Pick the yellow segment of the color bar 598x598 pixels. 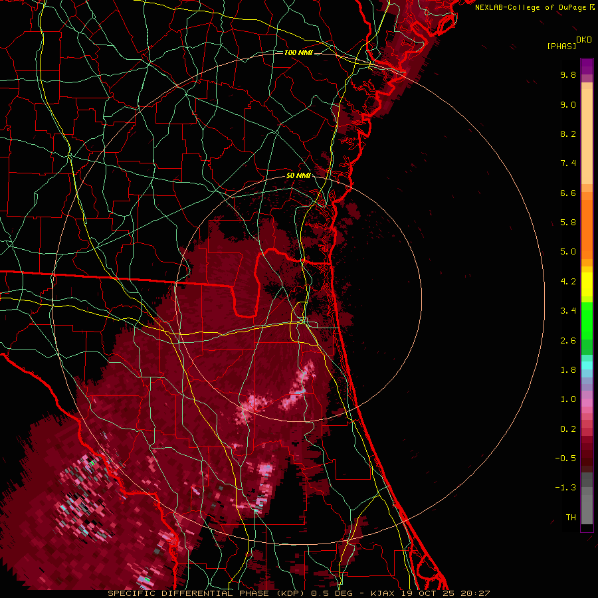587,284
